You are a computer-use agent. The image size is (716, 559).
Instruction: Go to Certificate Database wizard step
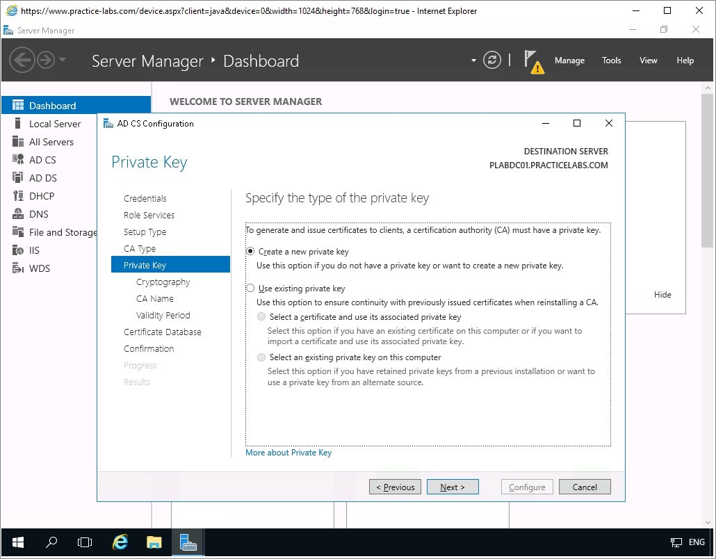point(162,332)
